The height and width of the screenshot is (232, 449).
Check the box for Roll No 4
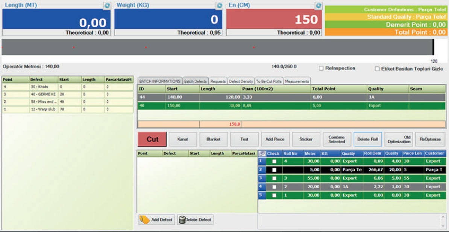(274, 161)
